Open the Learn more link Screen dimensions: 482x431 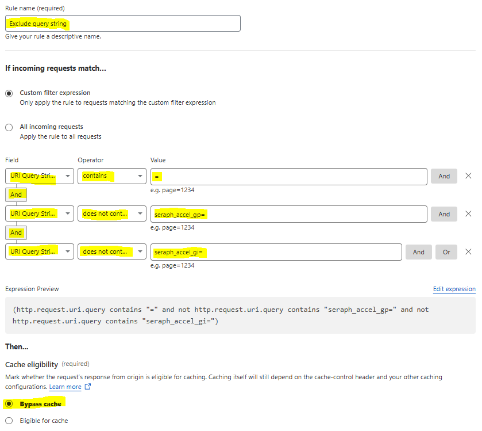[65, 387]
